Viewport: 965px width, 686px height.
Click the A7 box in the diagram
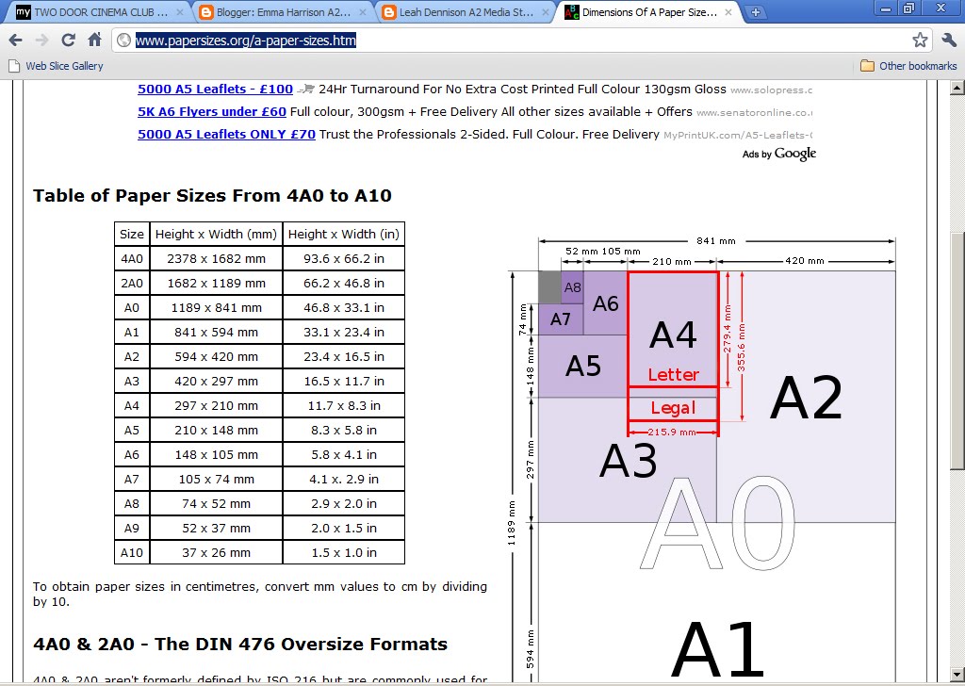(561, 319)
